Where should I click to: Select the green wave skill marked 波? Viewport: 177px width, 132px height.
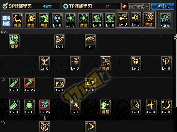pos(14,42)
